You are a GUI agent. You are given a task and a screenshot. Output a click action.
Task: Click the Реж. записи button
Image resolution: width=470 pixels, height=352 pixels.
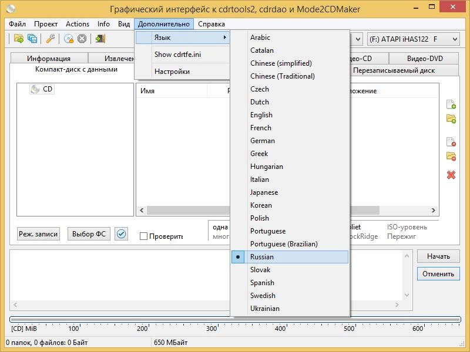[38, 233]
